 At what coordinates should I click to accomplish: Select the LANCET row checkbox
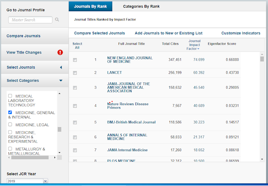pyautogui.click(x=75, y=73)
